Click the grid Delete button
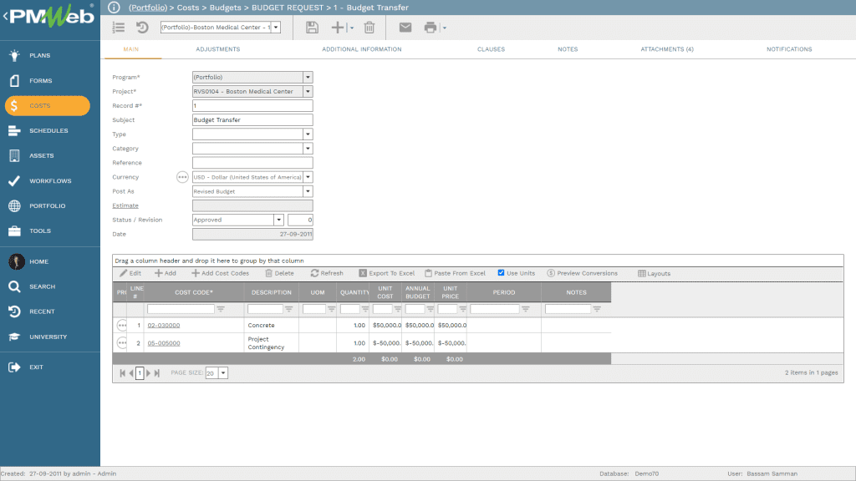 point(279,273)
